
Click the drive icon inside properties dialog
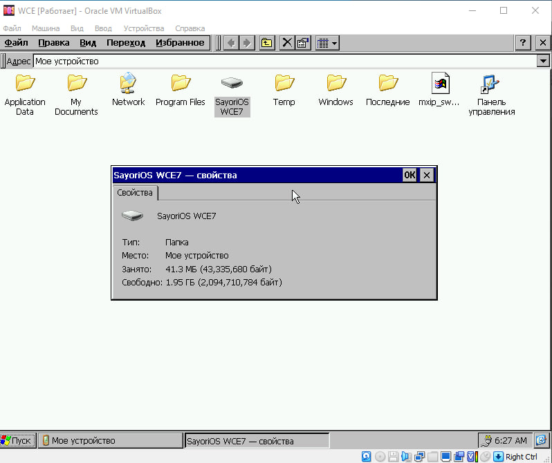click(x=132, y=216)
